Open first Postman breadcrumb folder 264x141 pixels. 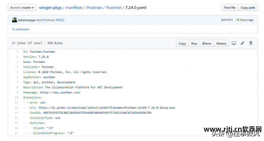94,8
